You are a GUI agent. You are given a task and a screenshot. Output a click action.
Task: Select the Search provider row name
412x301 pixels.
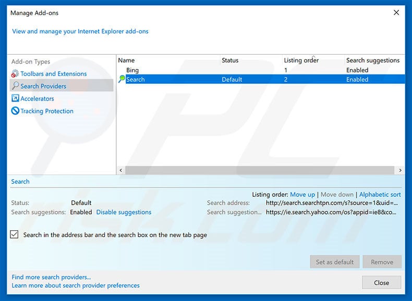click(x=135, y=80)
